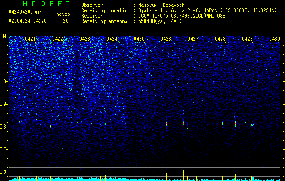This screenshot has height=181, width=285.
Task: Click the 1.1 kHz axis label
Action: (x=4, y=59)
